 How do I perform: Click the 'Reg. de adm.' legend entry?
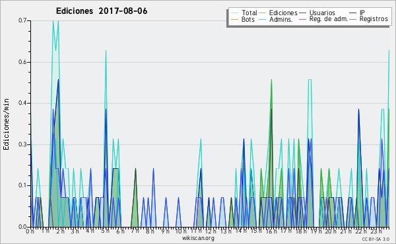(x=323, y=19)
